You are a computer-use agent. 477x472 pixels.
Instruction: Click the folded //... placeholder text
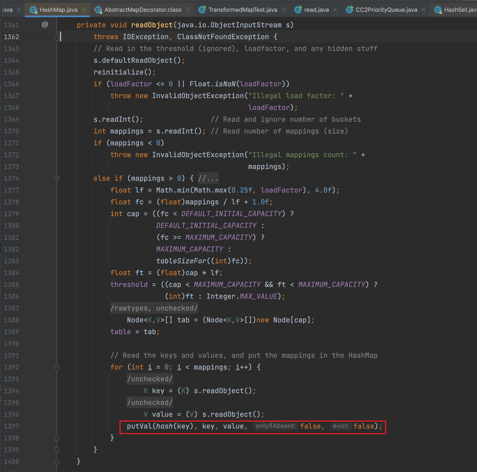tap(208, 179)
